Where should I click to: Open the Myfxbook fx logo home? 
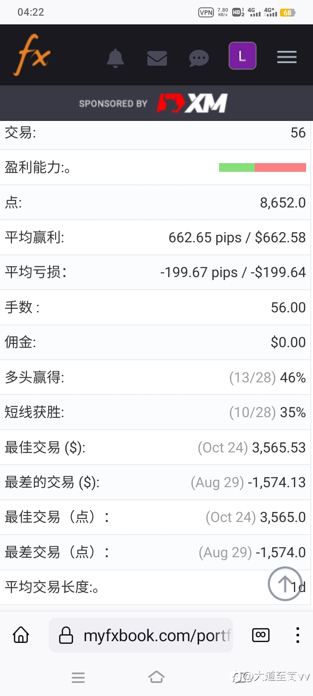point(34,55)
